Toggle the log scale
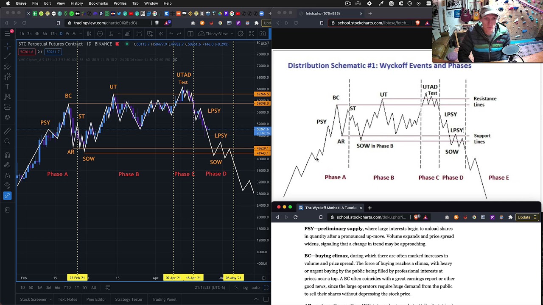 (245, 288)
